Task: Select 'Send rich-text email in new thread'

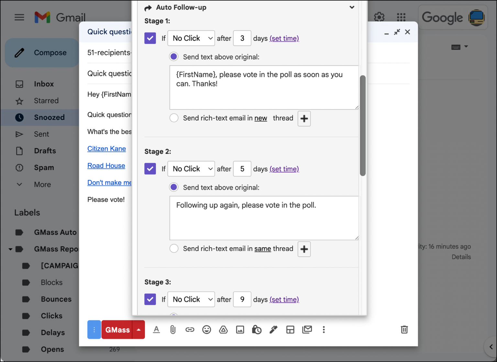Action: [174, 118]
